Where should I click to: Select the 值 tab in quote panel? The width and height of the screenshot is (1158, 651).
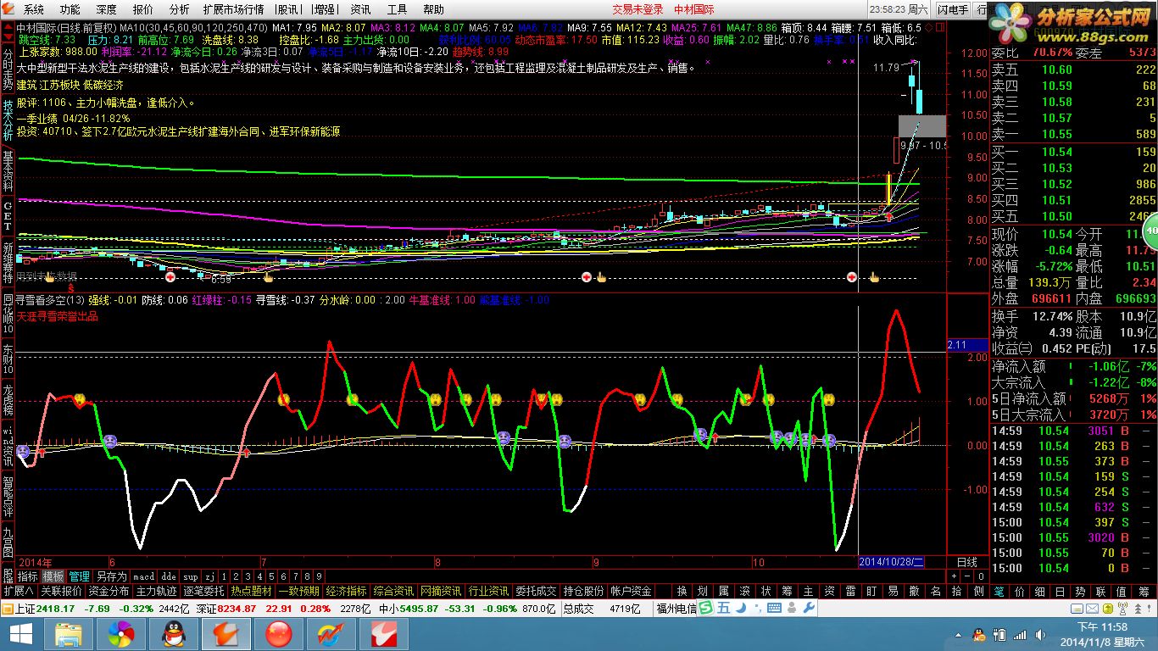[1122, 591]
